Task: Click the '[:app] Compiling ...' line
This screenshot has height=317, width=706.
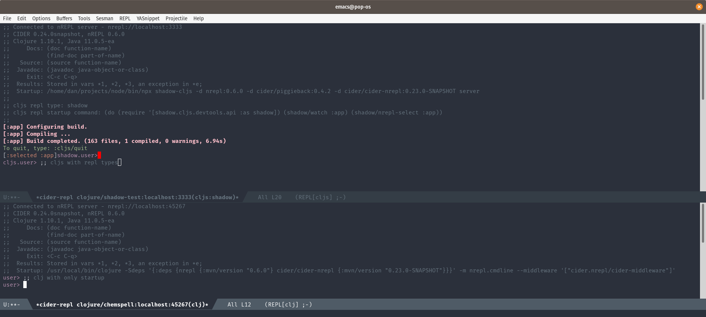Action: coord(37,134)
